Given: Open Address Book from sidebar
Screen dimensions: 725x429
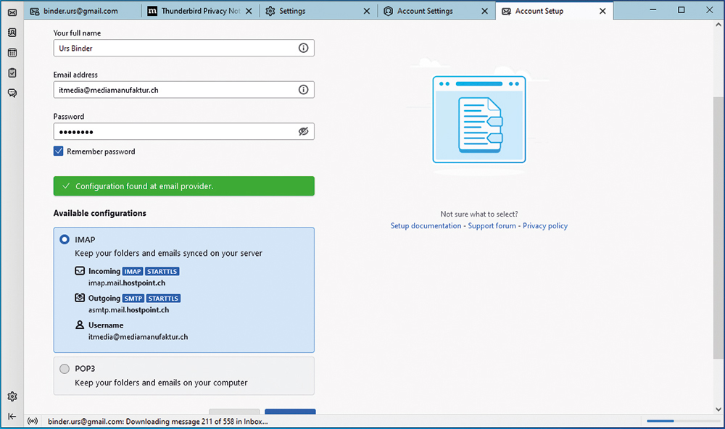Looking at the screenshot, I should click(x=12, y=33).
